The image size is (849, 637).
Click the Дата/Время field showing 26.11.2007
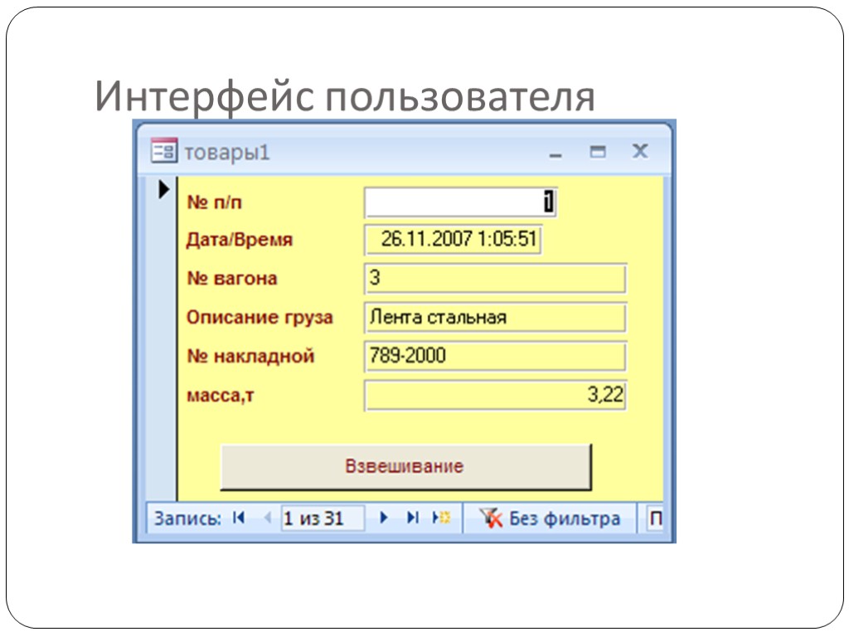pos(453,240)
